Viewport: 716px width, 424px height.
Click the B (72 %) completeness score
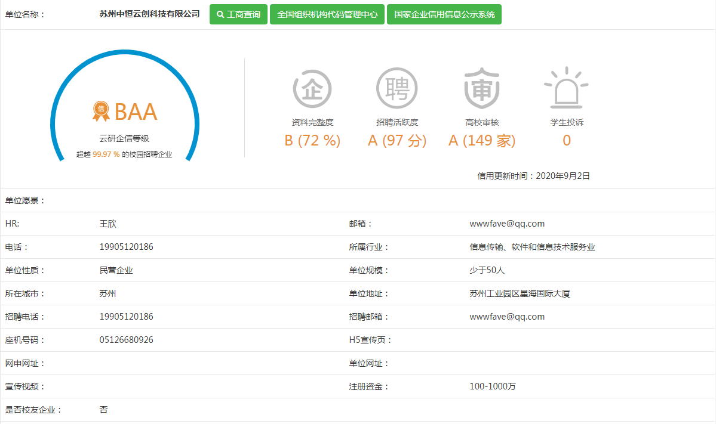click(312, 141)
